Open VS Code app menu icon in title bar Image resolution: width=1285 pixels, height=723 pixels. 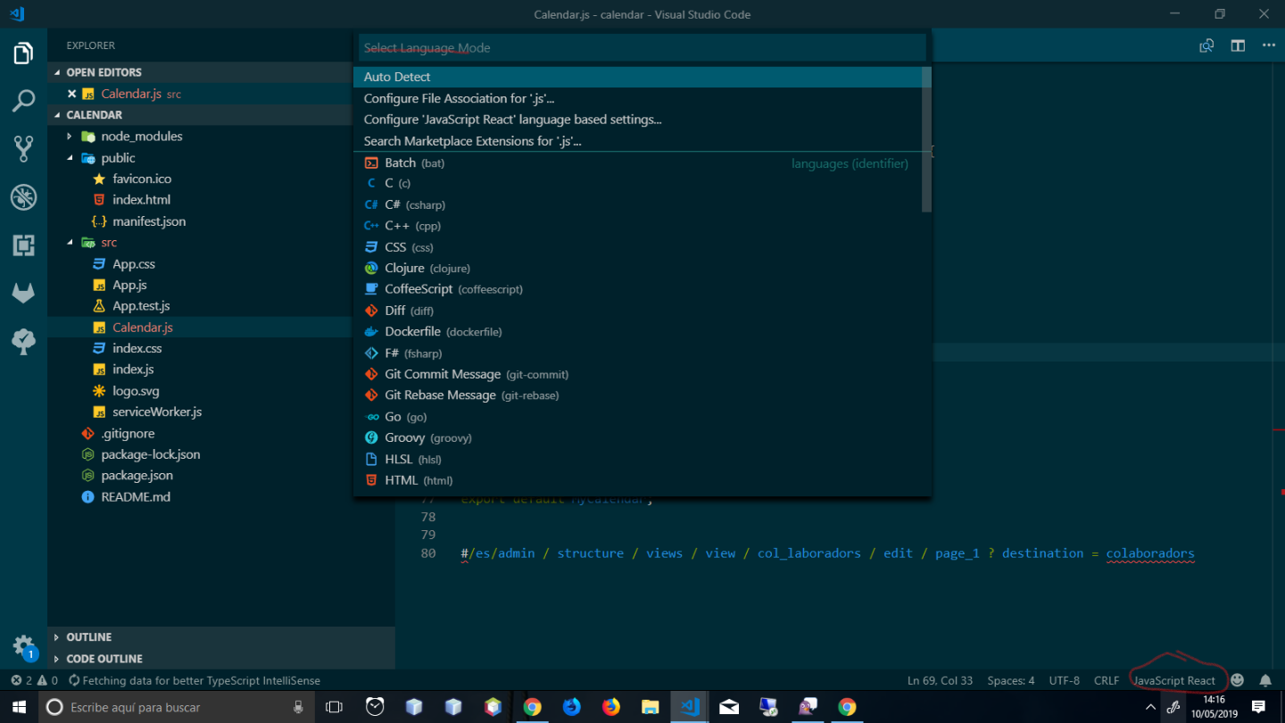pos(17,14)
